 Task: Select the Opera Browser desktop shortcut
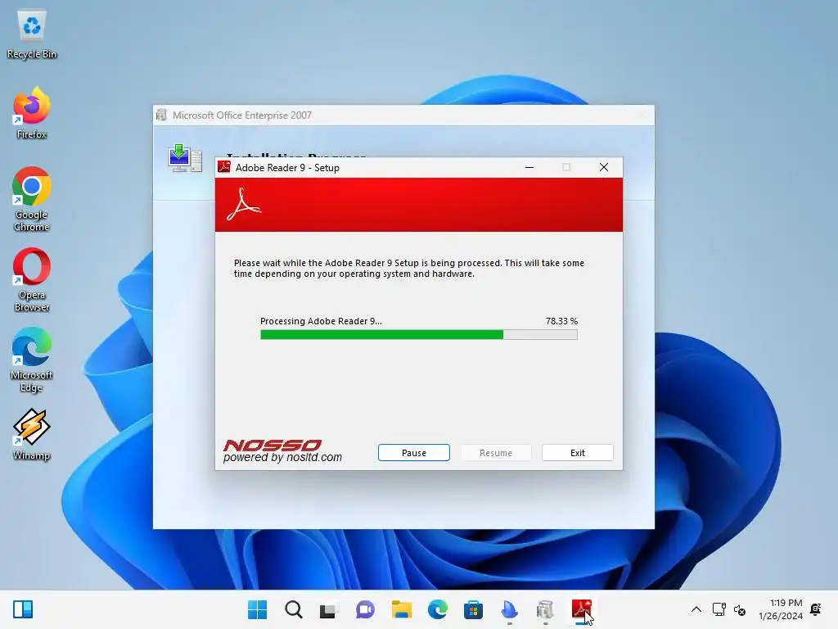point(32,280)
